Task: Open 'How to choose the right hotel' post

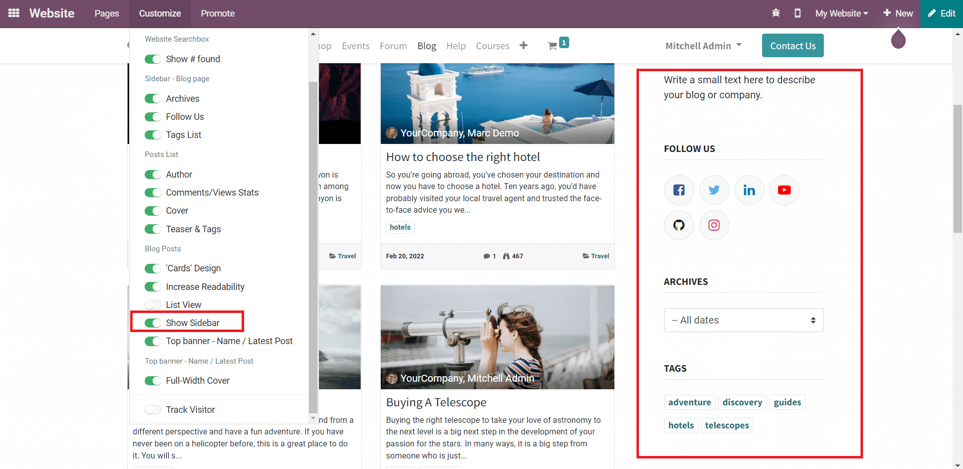Action: click(463, 157)
